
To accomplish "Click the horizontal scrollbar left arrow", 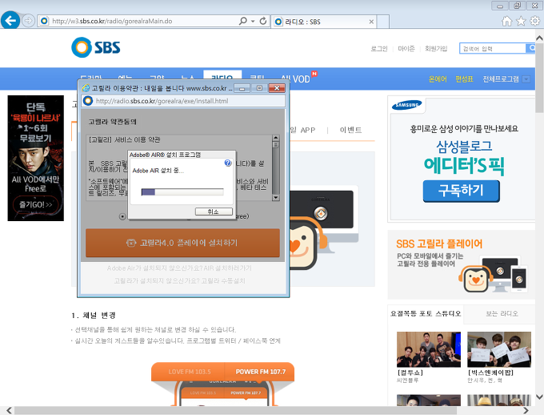I will point(9,410).
